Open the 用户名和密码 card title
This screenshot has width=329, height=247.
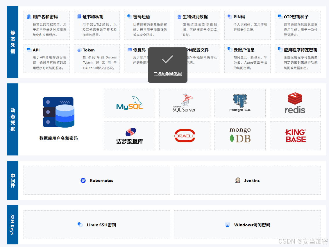[45, 17]
